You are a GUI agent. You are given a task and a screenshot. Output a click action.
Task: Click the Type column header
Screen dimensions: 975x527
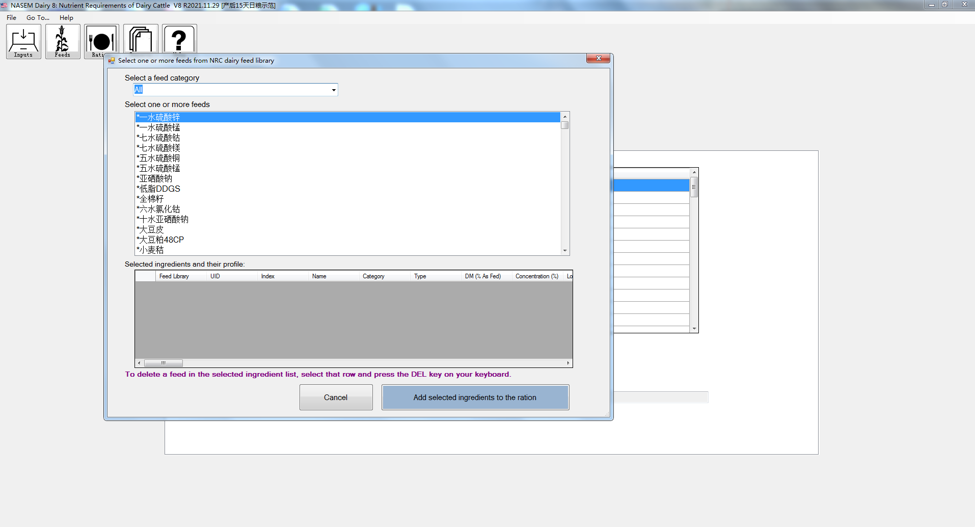(436, 276)
